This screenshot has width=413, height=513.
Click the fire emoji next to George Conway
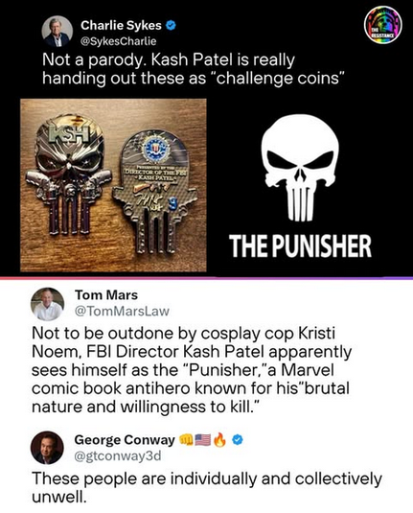[x=219, y=440]
